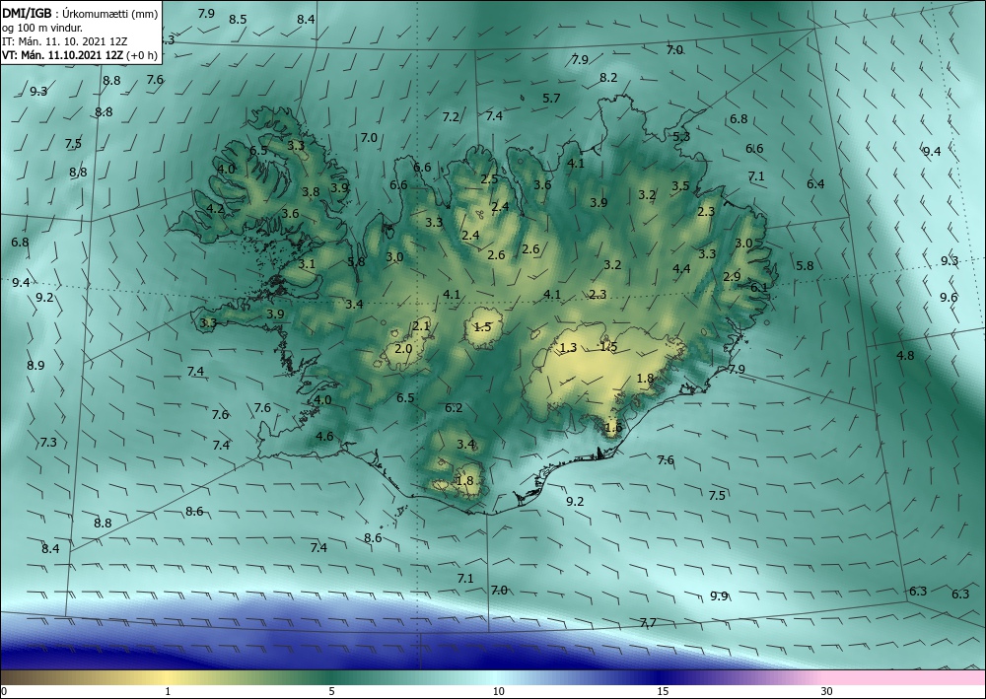Click the 2.9 value on the map

(732, 277)
